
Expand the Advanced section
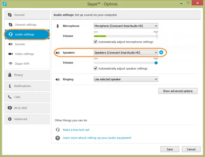point(27,119)
